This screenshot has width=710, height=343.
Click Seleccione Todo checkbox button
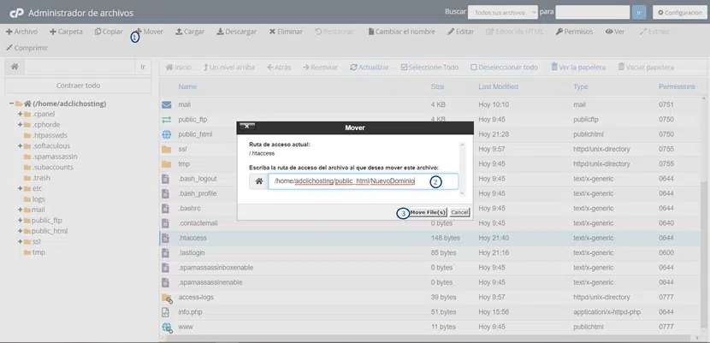pos(430,67)
